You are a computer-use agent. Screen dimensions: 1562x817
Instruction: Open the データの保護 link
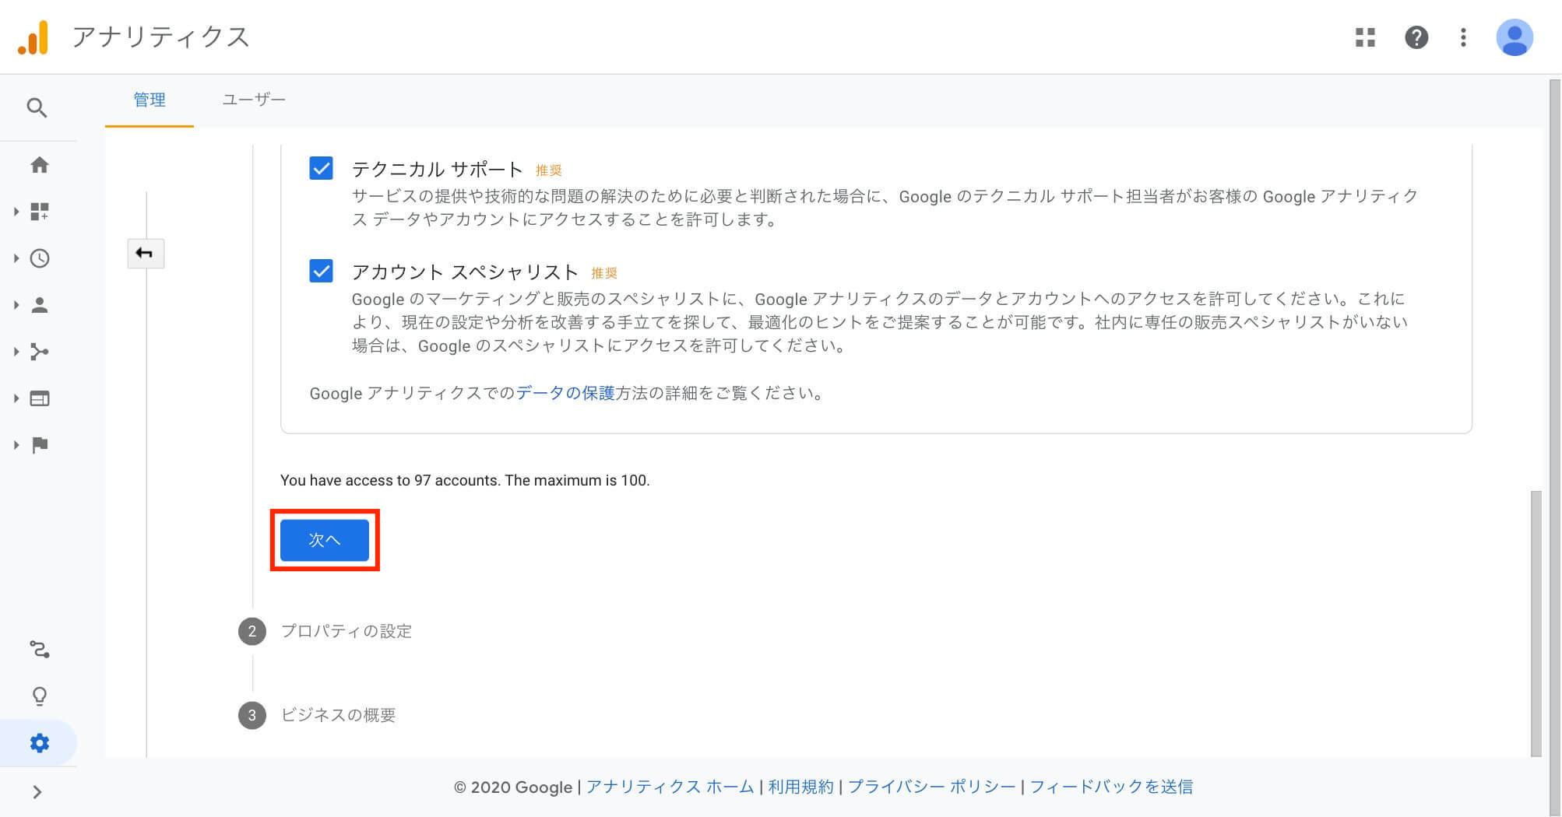[565, 393]
